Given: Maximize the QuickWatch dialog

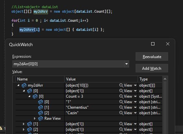Looking at the screenshot, I should pos(153,44).
